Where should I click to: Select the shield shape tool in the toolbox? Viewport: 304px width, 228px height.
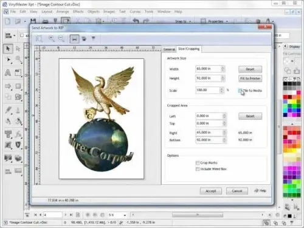tap(18, 145)
